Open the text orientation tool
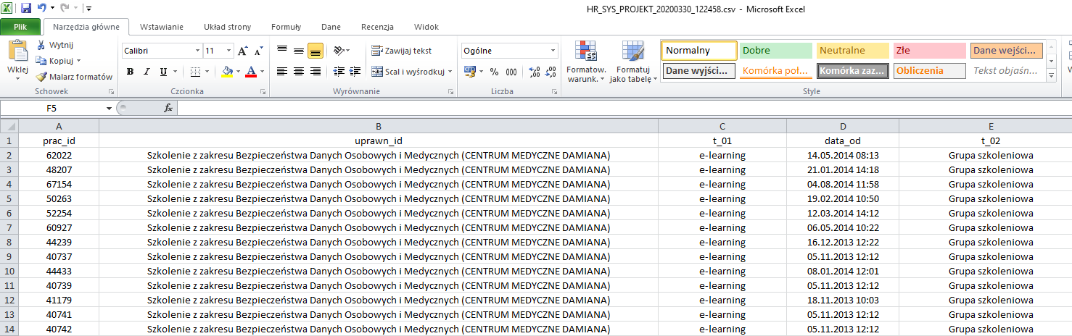 pos(341,51)
